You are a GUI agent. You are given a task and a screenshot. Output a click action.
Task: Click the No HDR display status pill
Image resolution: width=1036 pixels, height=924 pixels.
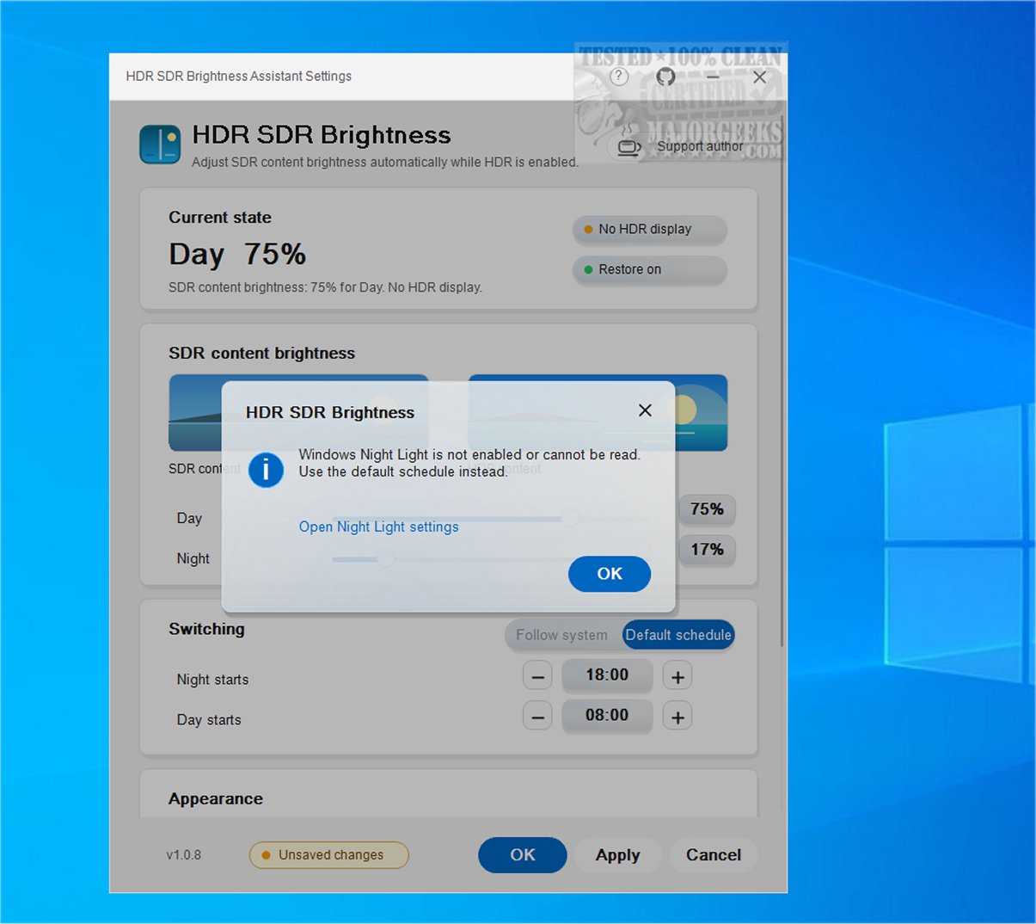649,229
